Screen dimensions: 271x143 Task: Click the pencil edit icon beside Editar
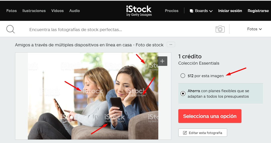click(185, 133)
